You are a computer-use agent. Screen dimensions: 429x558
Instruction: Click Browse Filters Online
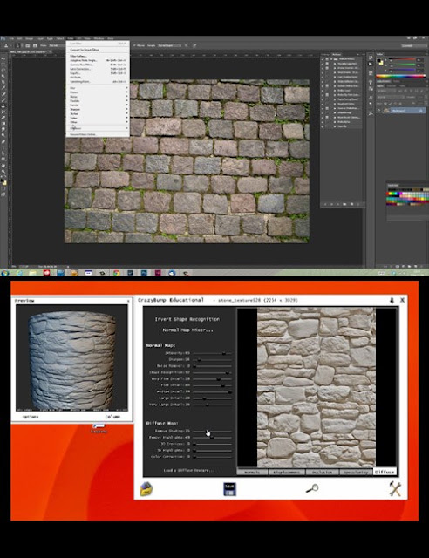[84, 134]
